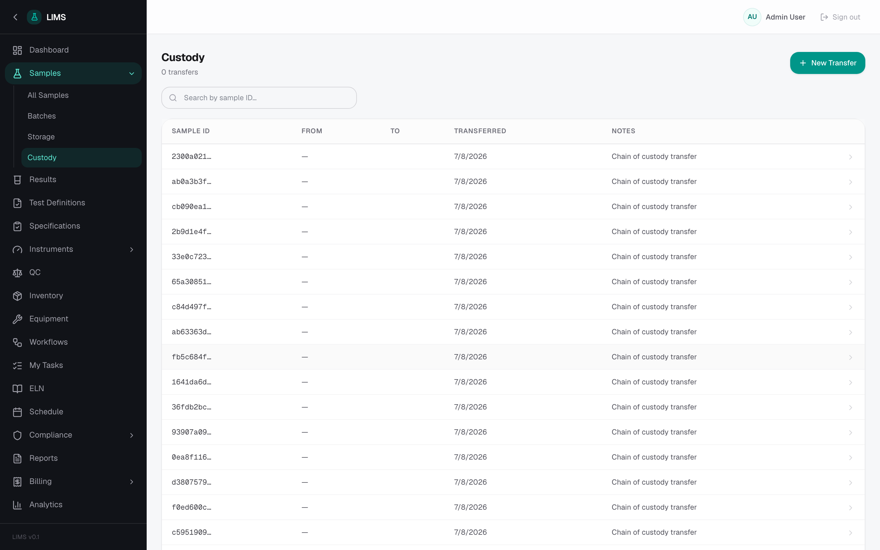The width and height of the screenshot is (880, 550).
Task: Expand the Compliance submenu arrow
Action: [132, 435]
